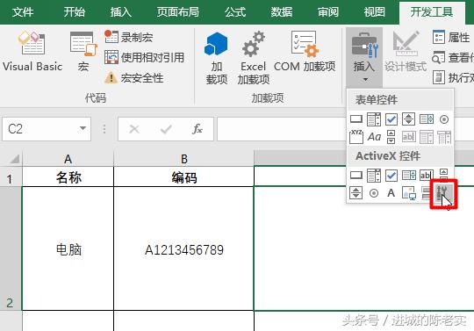Select ActiveX Text Box control

pos(427,175)
